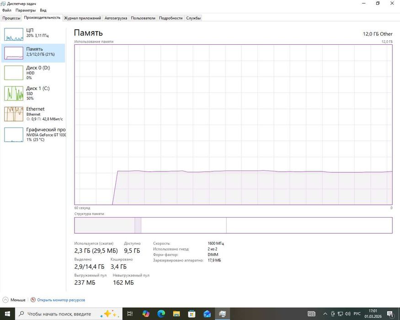
Task: Click the memory usage graph area
Action: pos(233,124)
